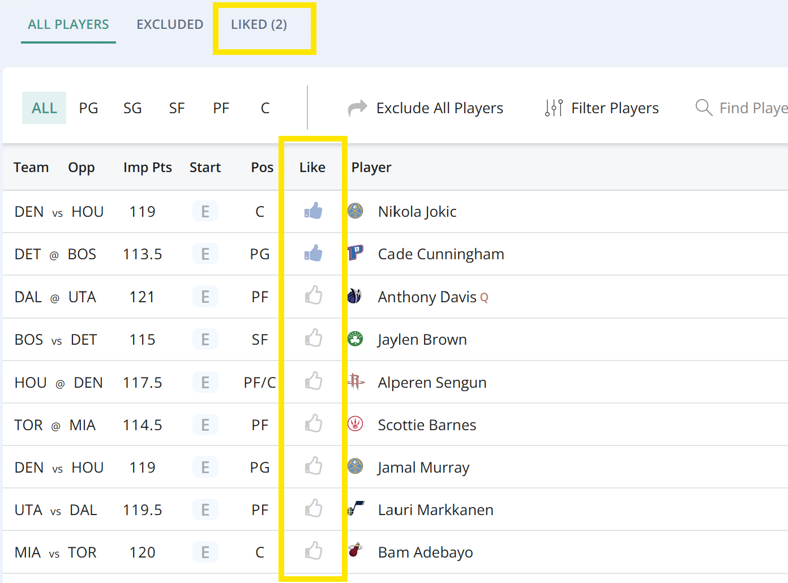Screen dimensions: 788x583
Task: Select the SF position filter
Action: 177,108
